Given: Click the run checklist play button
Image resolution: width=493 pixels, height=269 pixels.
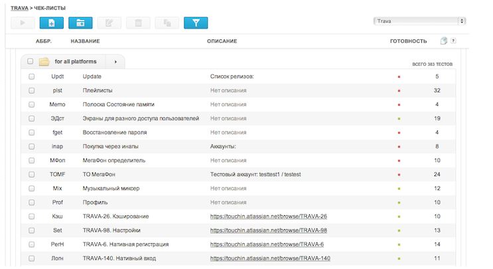Looking at the screenshot, I should point(23,23).
